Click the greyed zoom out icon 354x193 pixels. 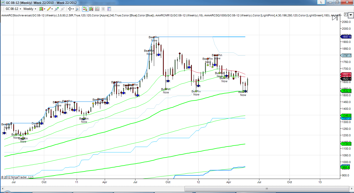[x=63, y=9]
